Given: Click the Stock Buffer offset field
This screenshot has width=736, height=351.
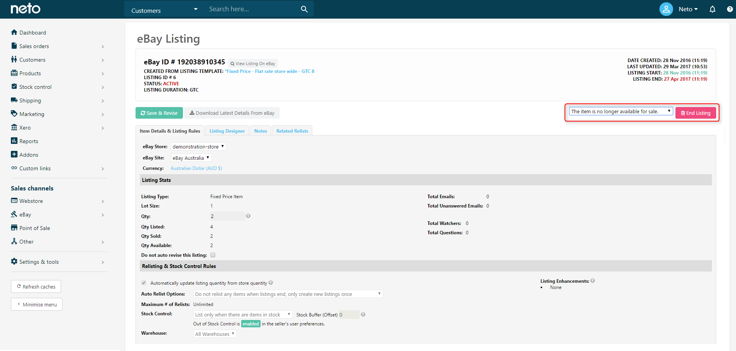Looking at the screenshot, I should (349, 315).
